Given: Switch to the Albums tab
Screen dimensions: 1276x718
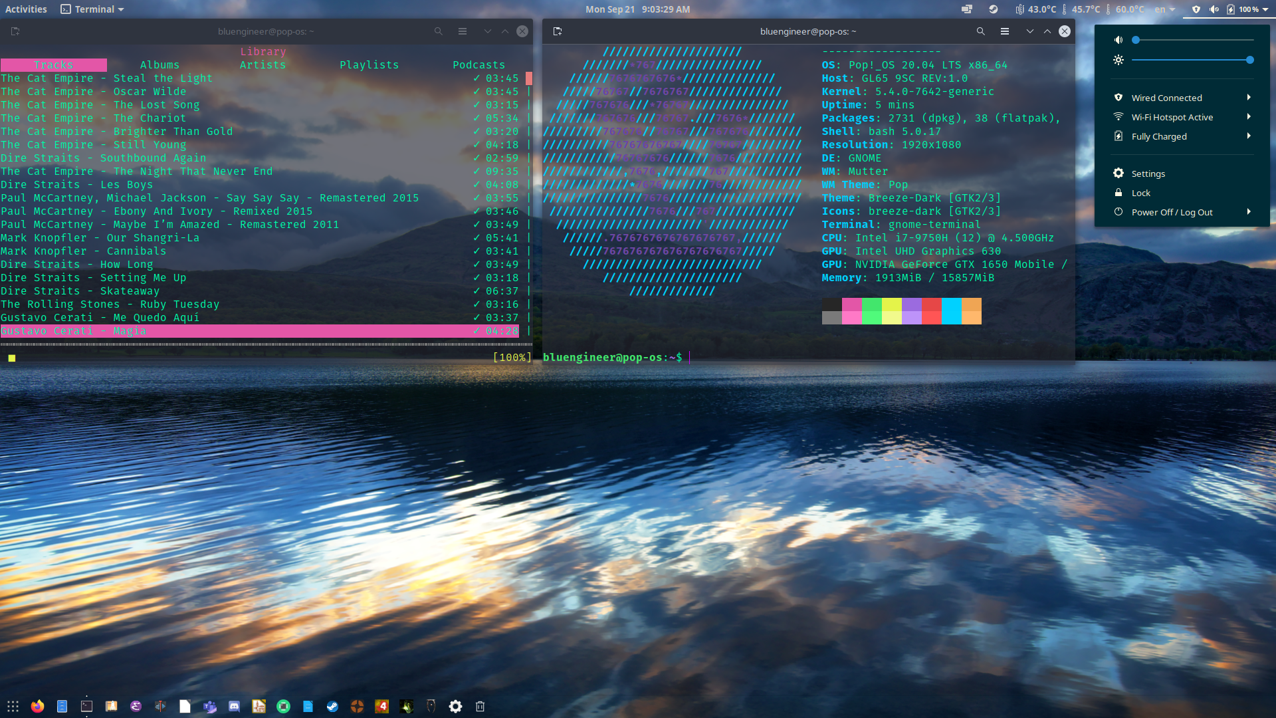Looking at the screenshot, I should pos(159,64).
